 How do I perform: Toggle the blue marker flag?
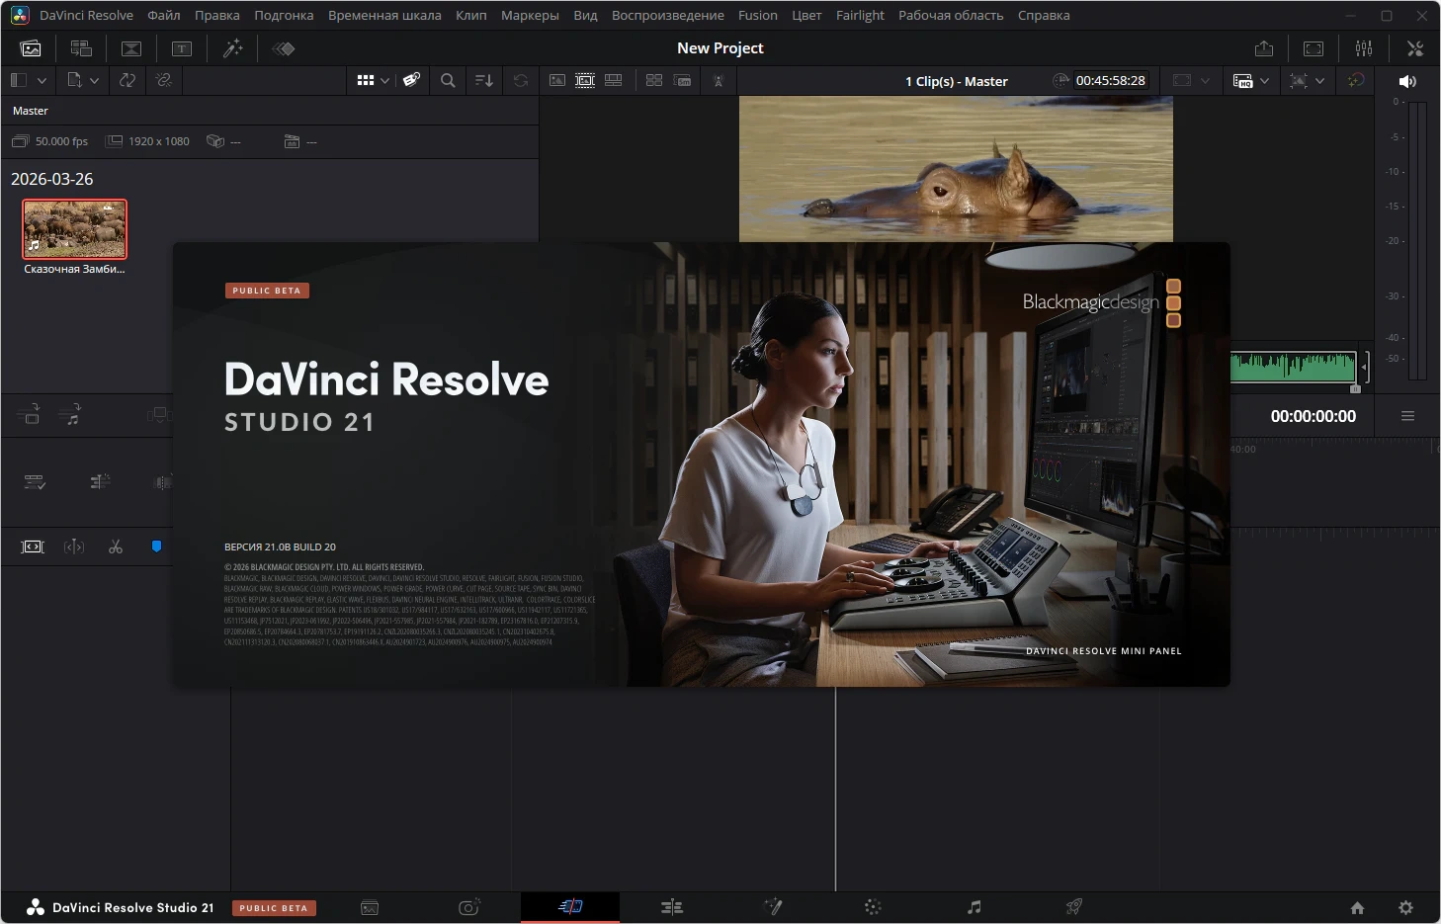156,546
